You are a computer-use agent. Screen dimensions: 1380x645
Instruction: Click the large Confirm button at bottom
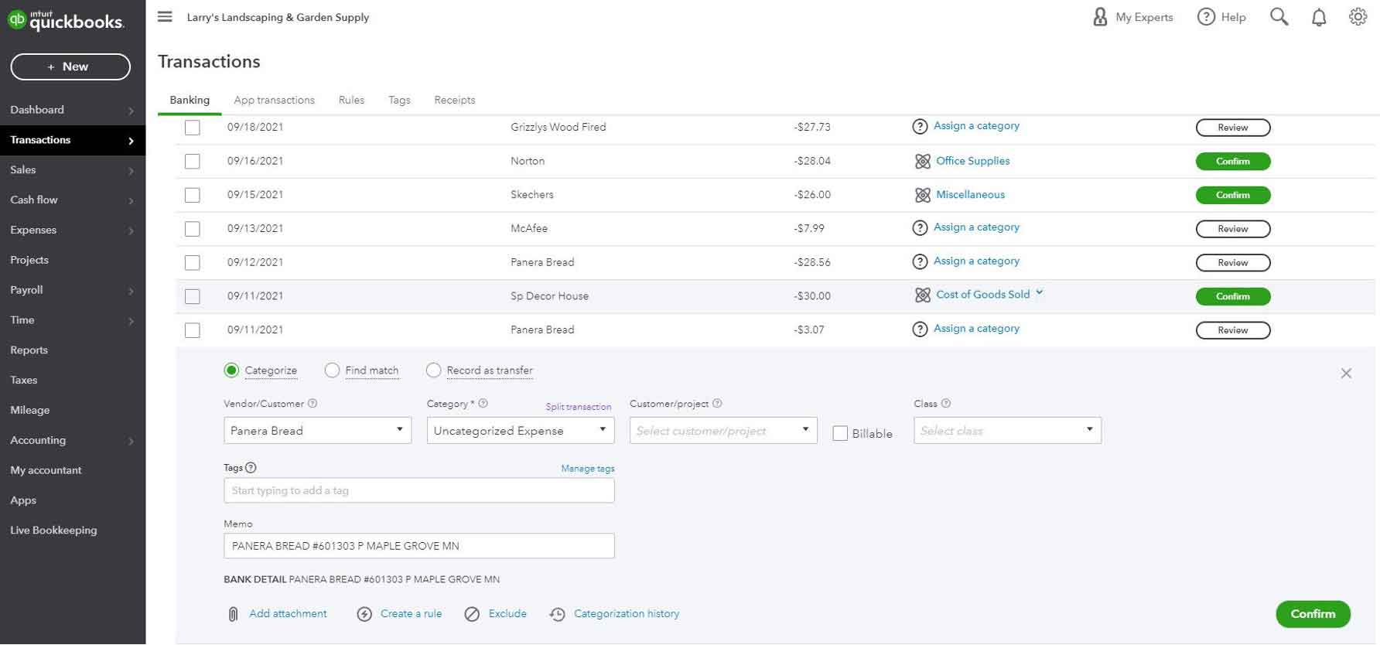pyautogui.click(x=1313, y=614)
